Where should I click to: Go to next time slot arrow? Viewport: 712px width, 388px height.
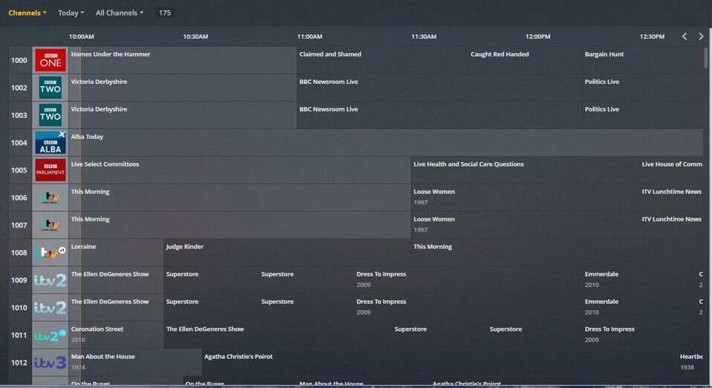701,36
